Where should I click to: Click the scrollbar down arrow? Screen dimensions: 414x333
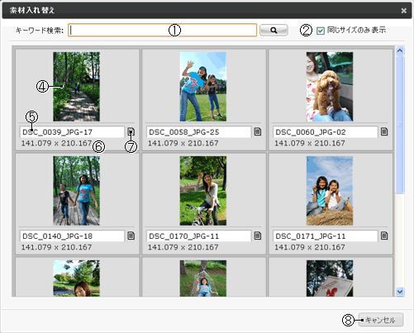[400, 292]
